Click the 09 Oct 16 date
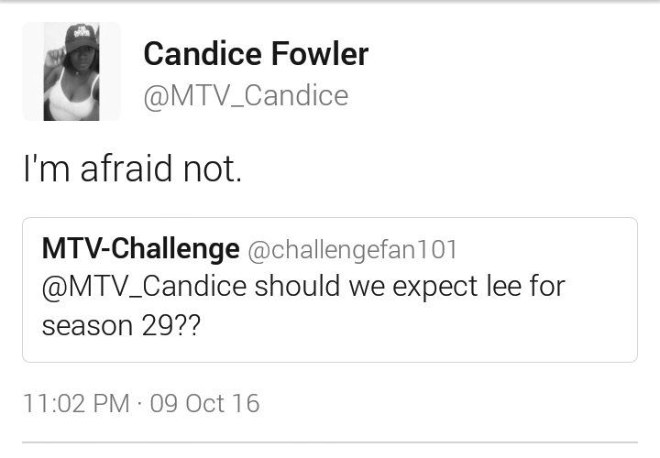This screenshot has height=458, width=660. (x=204, y=403)
